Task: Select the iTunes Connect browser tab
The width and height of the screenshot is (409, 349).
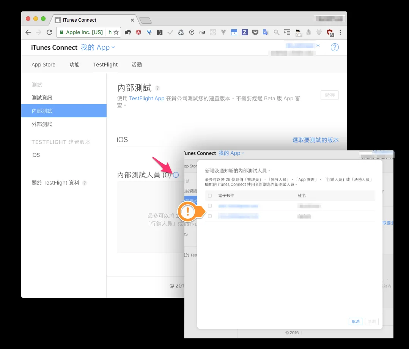Action: pos(94,20)
